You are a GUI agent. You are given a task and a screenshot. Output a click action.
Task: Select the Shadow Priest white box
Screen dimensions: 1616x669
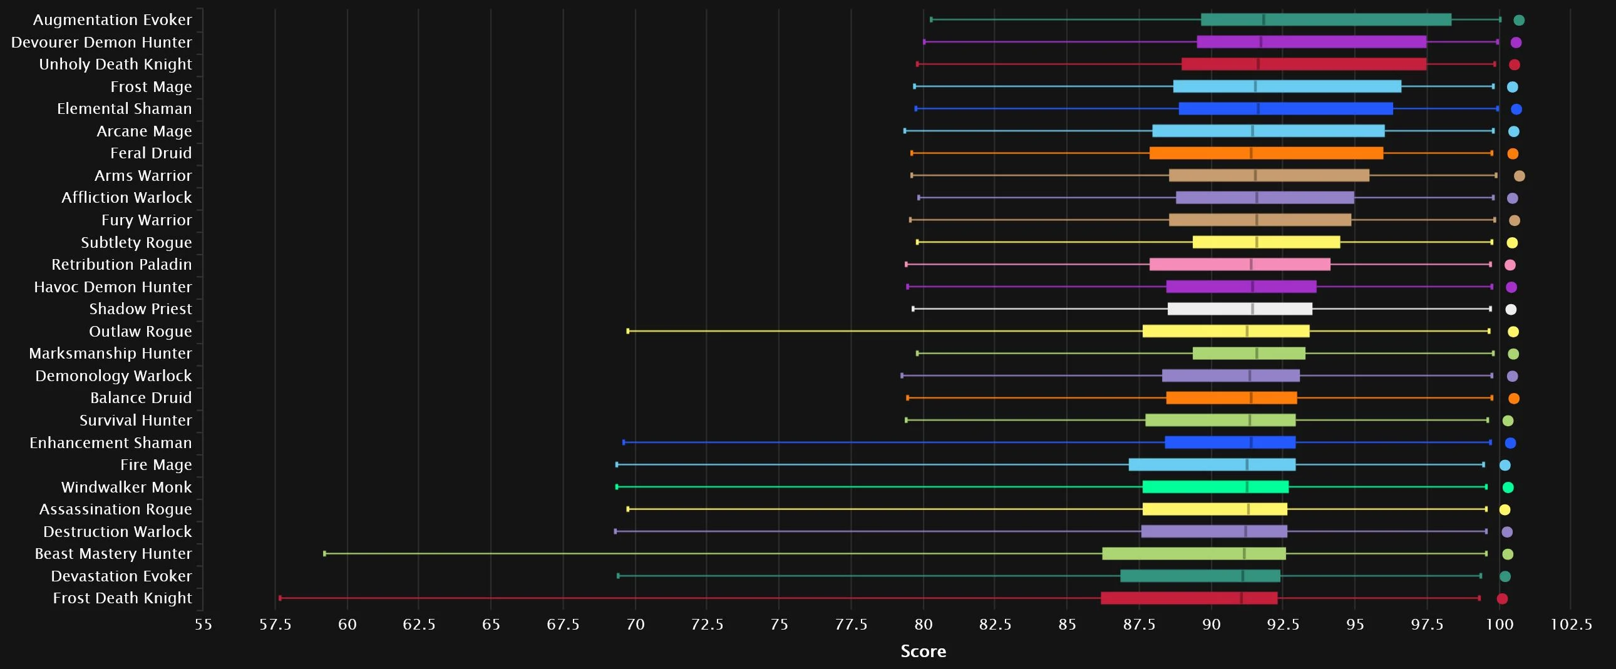tap(1240, 309)
